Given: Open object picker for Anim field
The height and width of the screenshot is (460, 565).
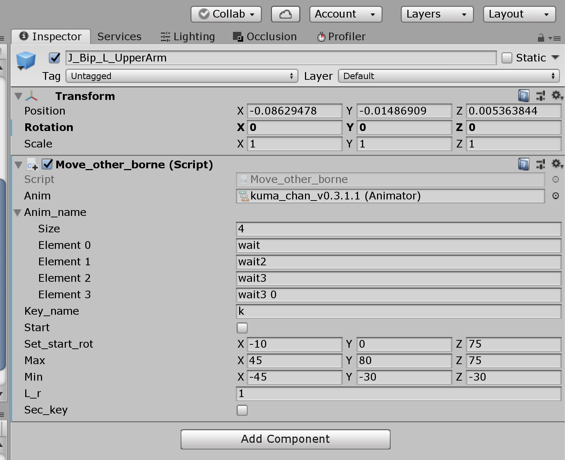Looking at the screenshot, I should coord(555,196).
